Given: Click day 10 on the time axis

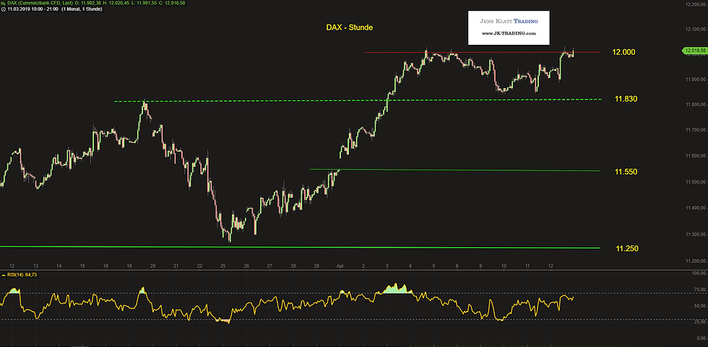Looking at the screenshot, I should (504, 266).
